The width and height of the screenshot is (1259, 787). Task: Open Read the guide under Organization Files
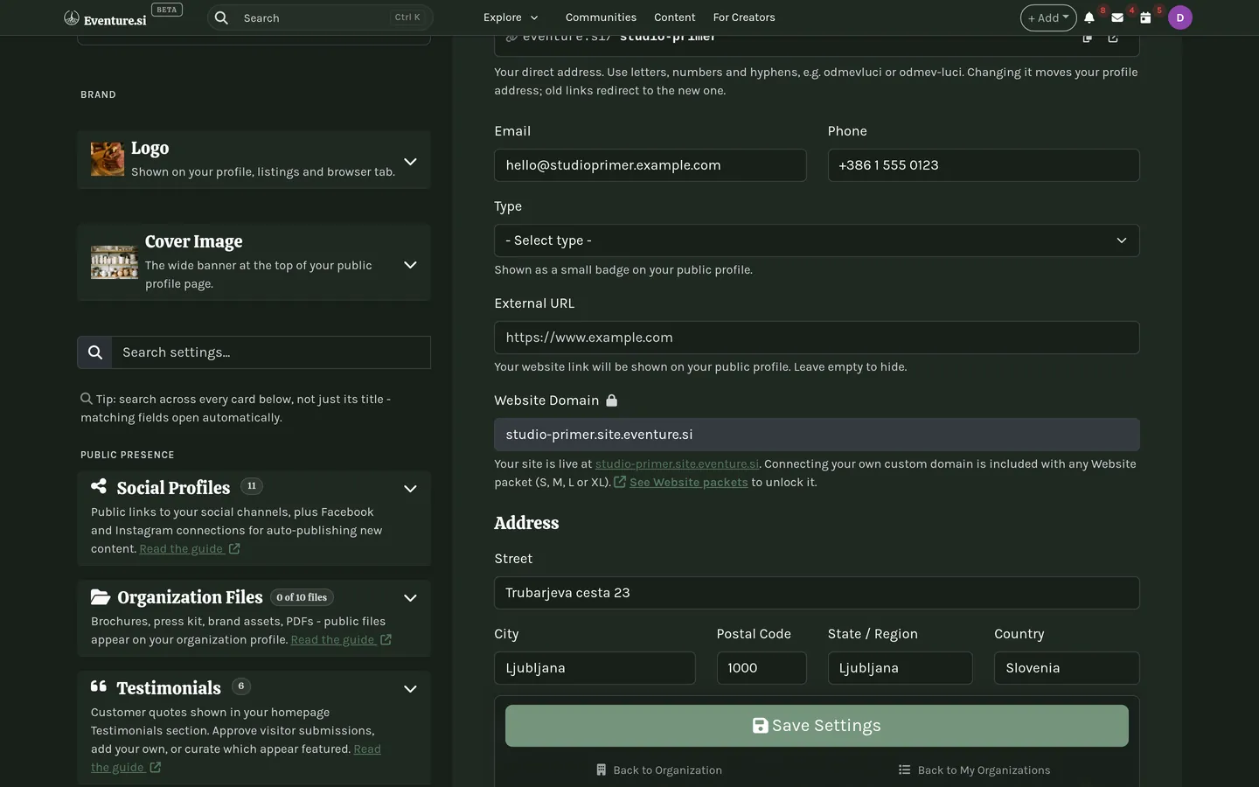pyautogui.click(x=332, y=639)
